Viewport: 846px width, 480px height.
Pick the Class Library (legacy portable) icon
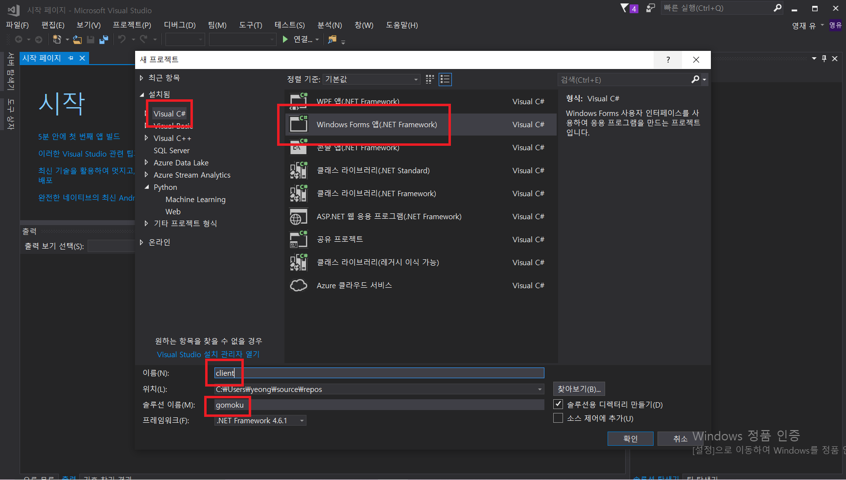[x=298, y=262]
